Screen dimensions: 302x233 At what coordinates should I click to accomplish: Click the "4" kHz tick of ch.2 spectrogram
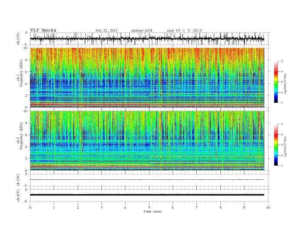pos(27,147)
